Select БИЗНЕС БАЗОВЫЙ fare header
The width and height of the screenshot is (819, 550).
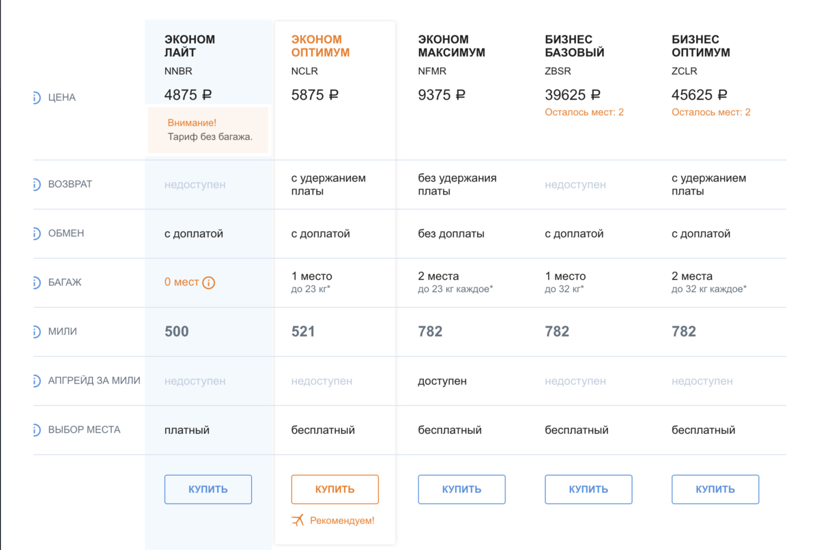pyautogui.click(x=575, y=46)
